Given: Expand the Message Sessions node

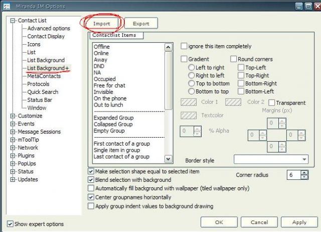Looking at the screenshot, I should point(13,132).
